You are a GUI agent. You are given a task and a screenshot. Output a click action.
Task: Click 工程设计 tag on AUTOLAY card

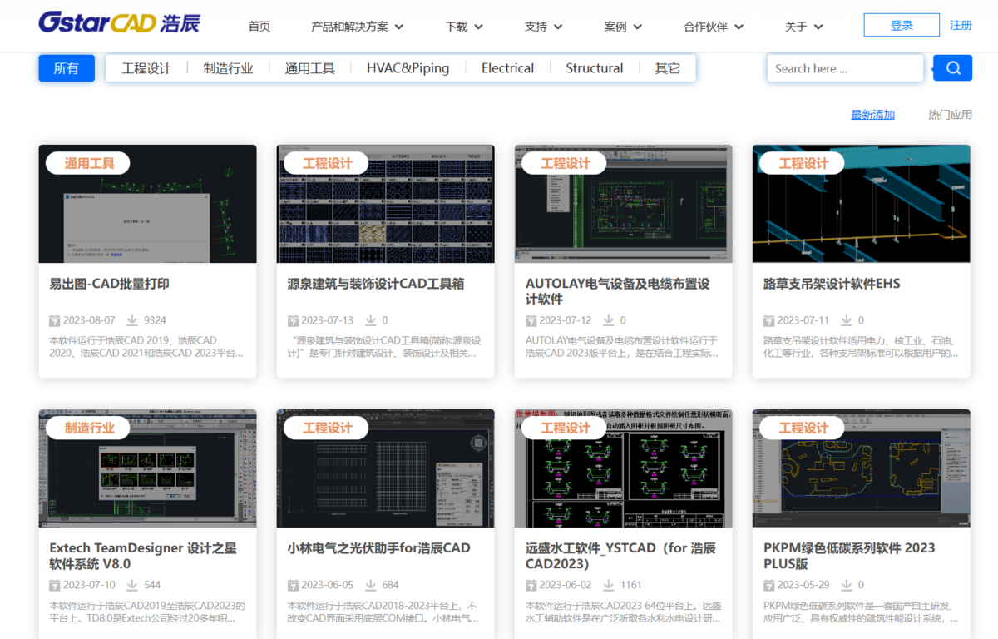click(x=566, y=163)
